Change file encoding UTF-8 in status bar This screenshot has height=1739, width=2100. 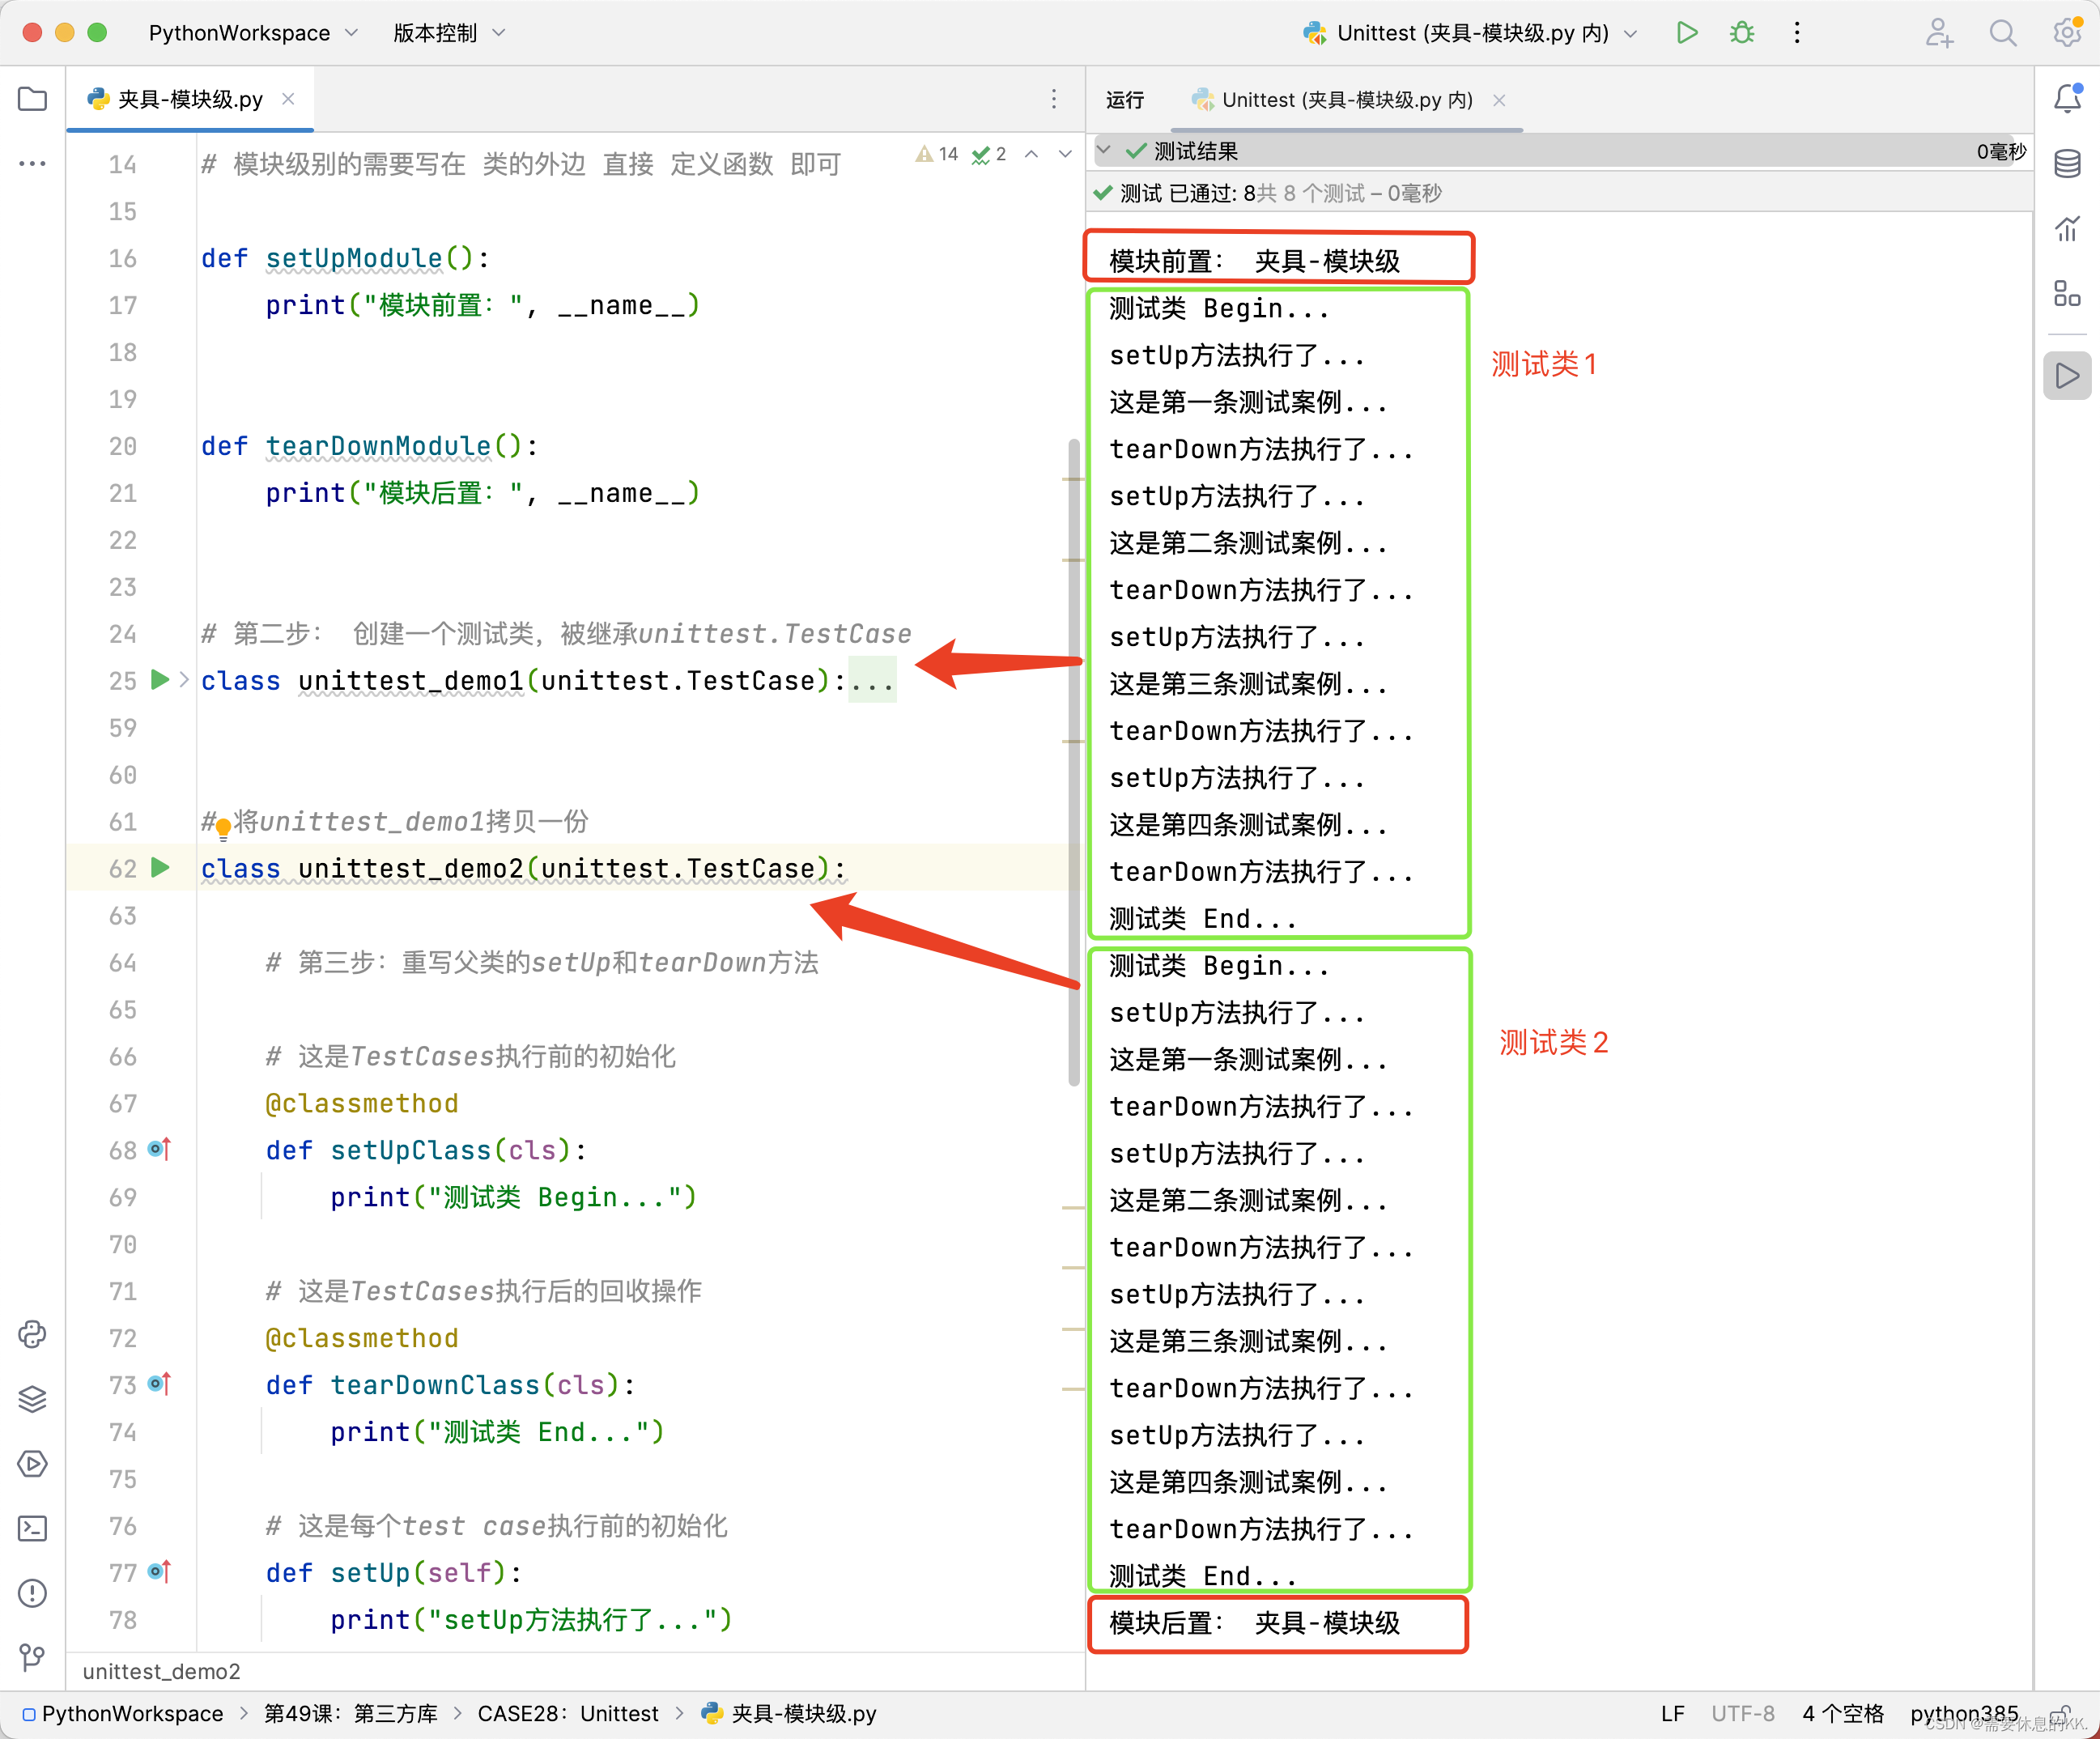(x=1742, y=1713)
